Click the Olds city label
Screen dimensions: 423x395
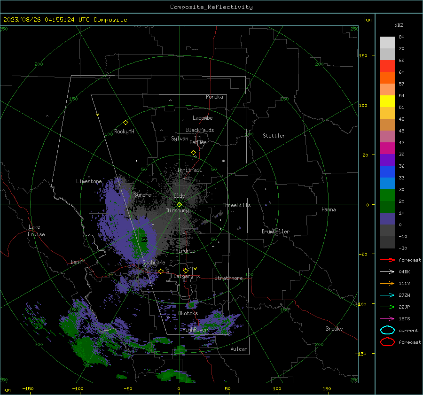tap(179, 196)
